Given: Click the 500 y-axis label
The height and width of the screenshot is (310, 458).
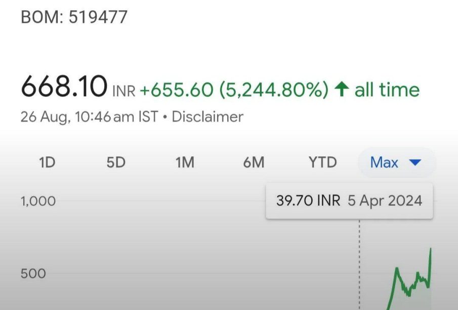Looking at the screenshot, I should (x=33, y=274).
